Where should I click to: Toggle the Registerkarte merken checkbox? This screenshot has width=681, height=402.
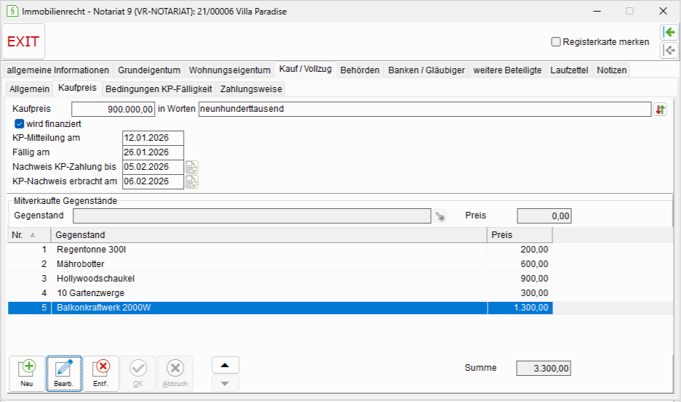pos(555,42)
